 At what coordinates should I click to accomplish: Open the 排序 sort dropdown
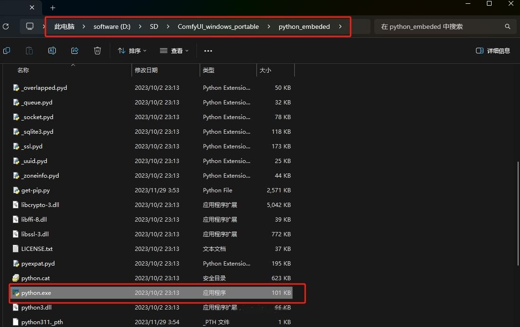coord(132,51)
